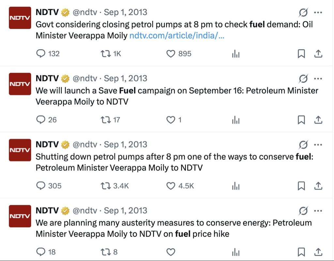Click Sep 1, 2013 date on last tweet
This screenshot has width=334, height=261.
pyautogui.click(x=126, y=210)
